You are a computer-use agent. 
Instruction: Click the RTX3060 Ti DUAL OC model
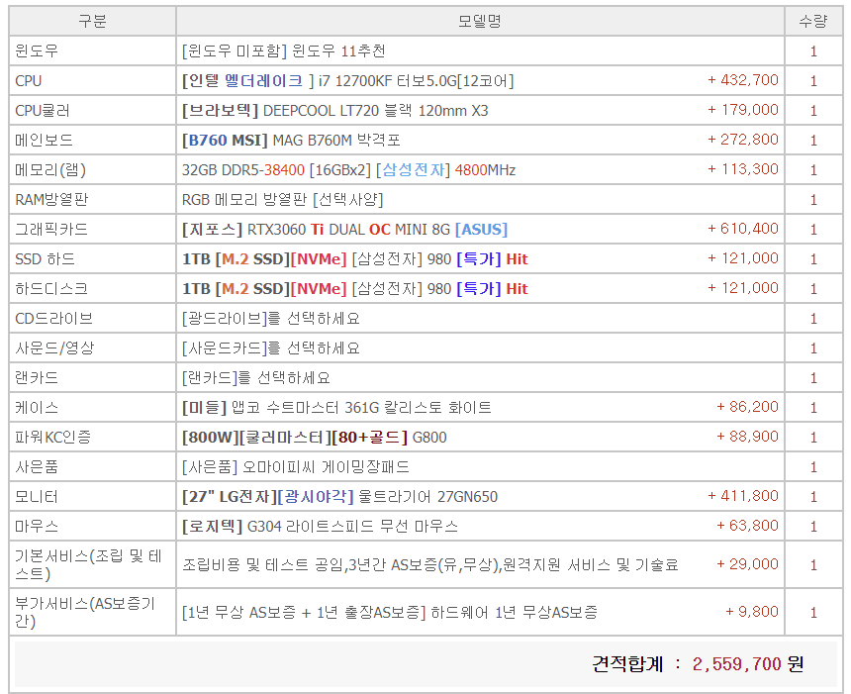(344, 229)
